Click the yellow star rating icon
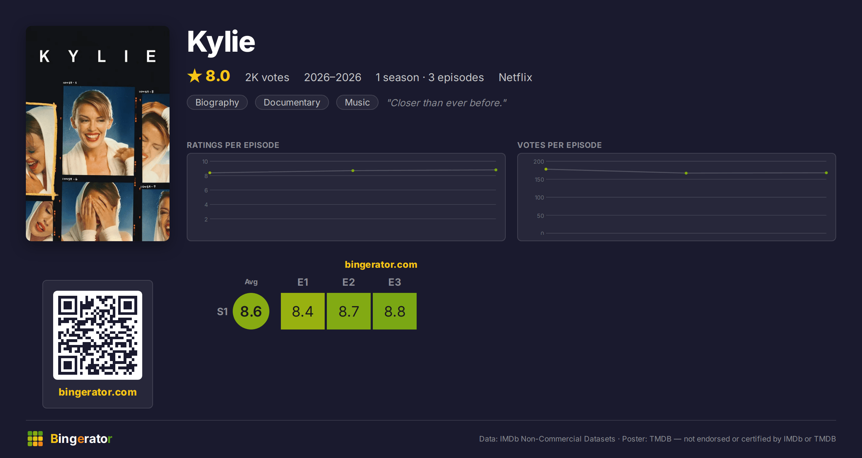 pos(195,76)
